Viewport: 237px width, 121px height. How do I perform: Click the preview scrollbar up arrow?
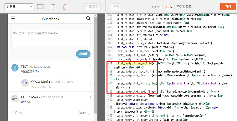pyautogui.click(x=95, y=15)
